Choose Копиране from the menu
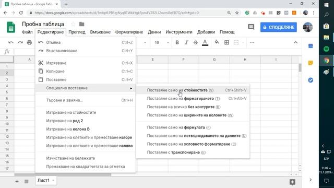This screenshot has height=188, width=334. [86, 71]
